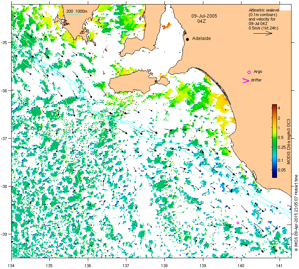Click the colorbar tick label '0.25'

(282, 147)
